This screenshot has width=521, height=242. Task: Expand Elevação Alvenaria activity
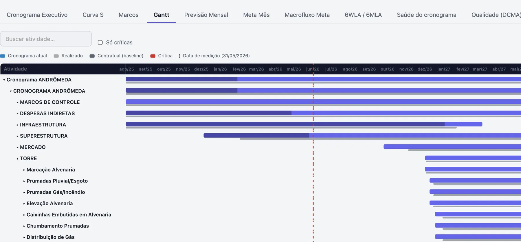24,204
